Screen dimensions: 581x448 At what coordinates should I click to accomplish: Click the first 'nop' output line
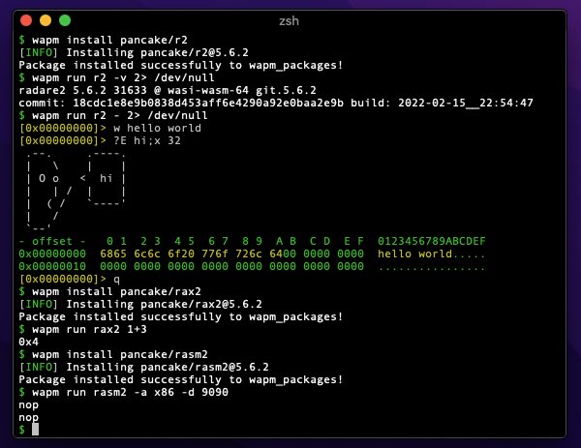click(28, 405)
